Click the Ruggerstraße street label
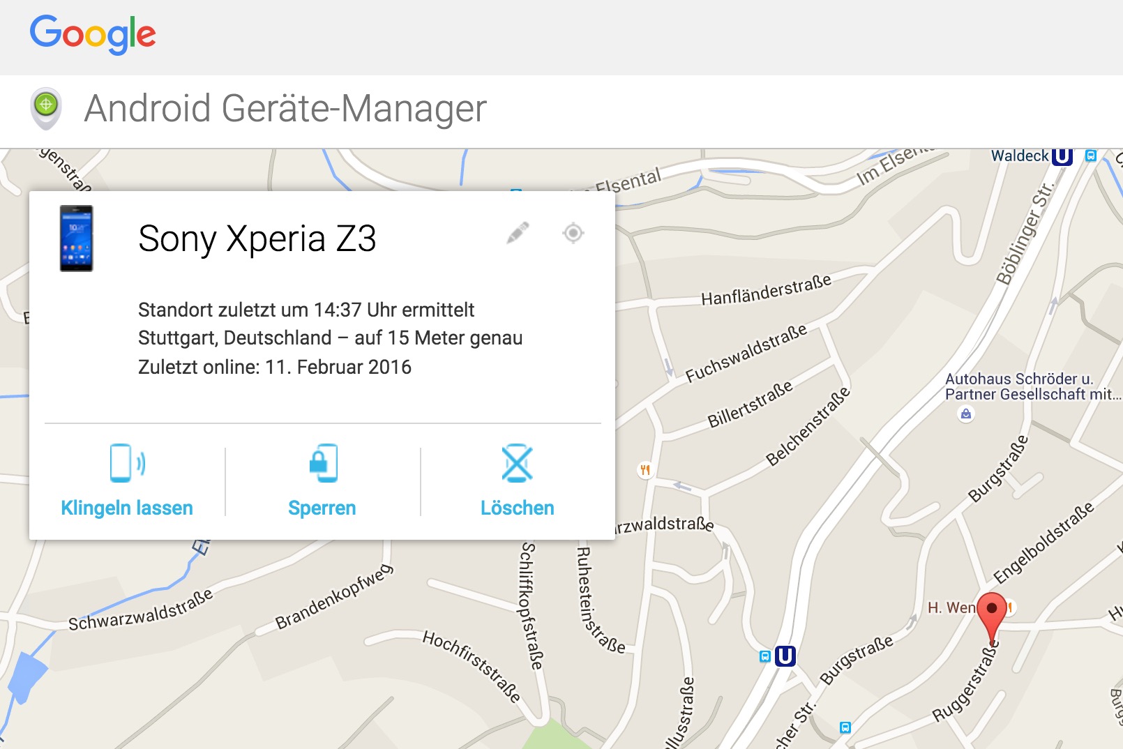The image size is (1123, 749). pos(966,681)
